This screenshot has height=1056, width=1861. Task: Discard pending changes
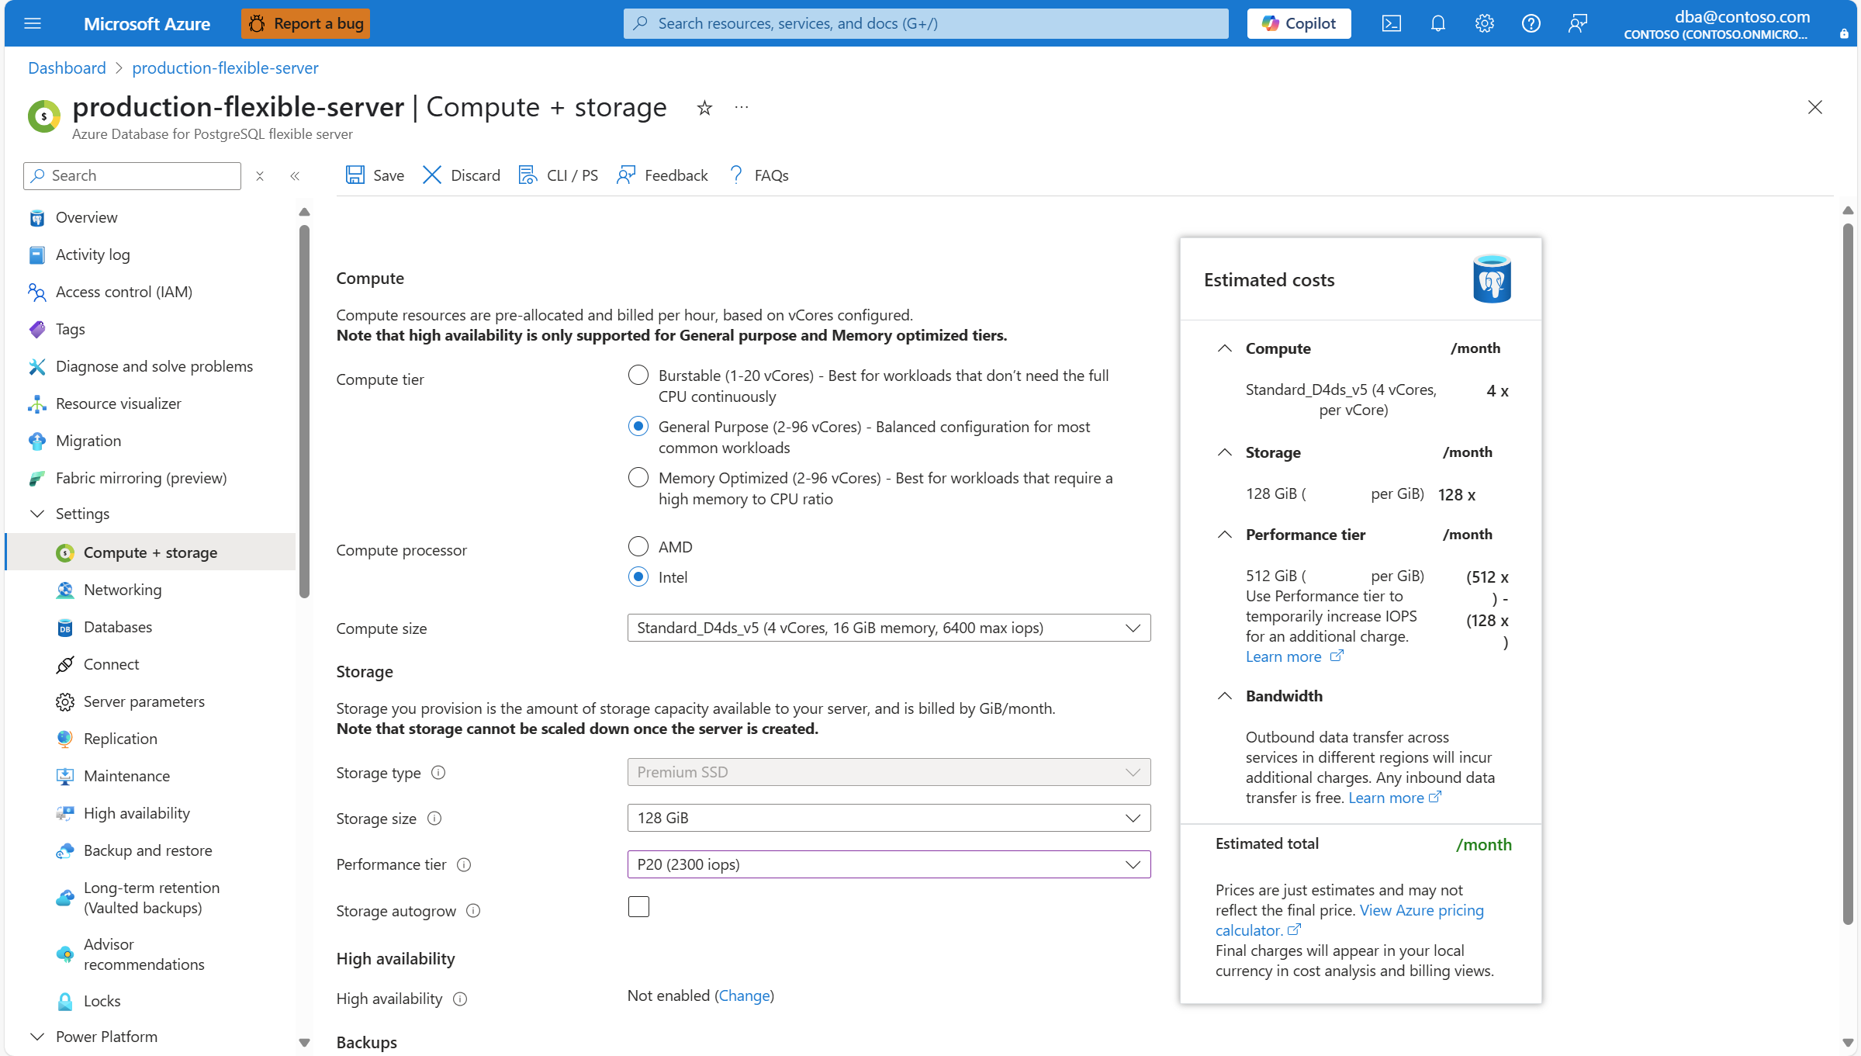[x=462, y=175]
